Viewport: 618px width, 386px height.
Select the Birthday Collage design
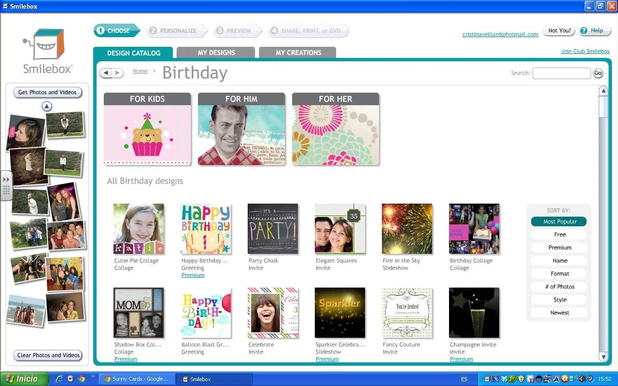click(x=474, y=229)
